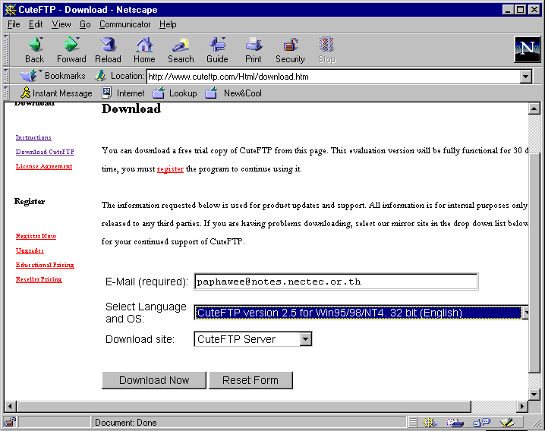Viewport: 545px width, 431px height.
Task: Click the vertical scrollbar up arrow
Action: point(534,109)
